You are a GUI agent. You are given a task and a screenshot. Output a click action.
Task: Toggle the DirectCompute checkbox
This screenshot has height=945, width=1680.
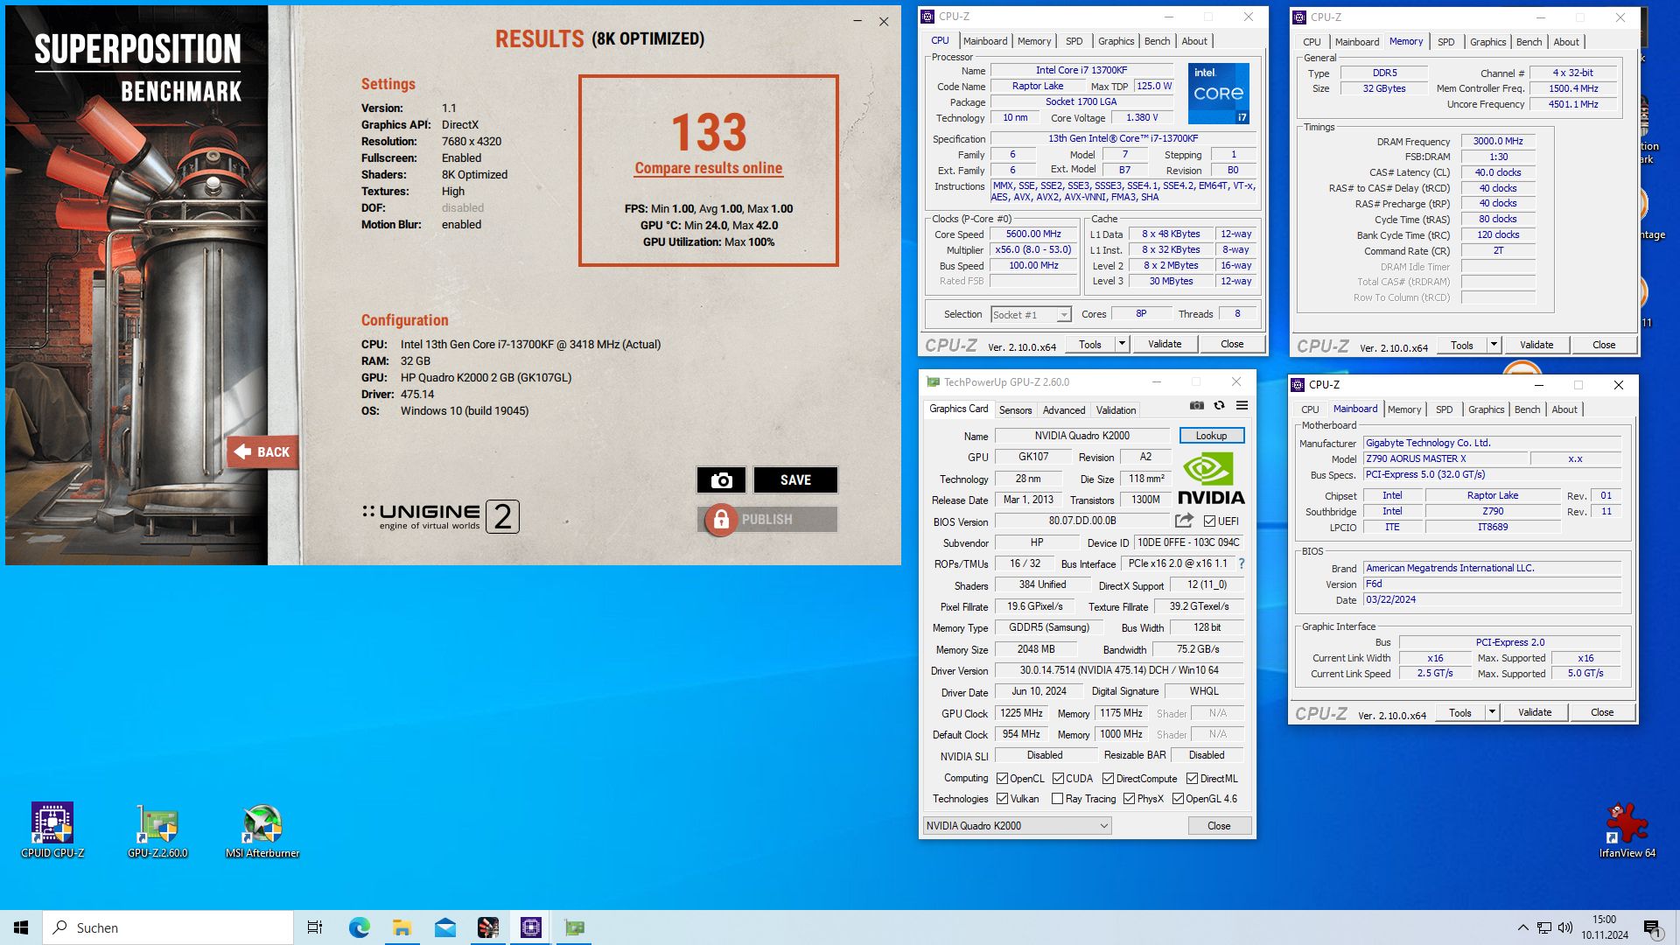1108,778
